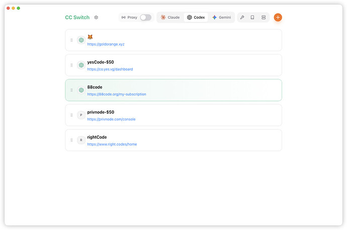Click the Proxy broadcast icon
The width and height of the screenshot is (347, 230).
[124, 17]
